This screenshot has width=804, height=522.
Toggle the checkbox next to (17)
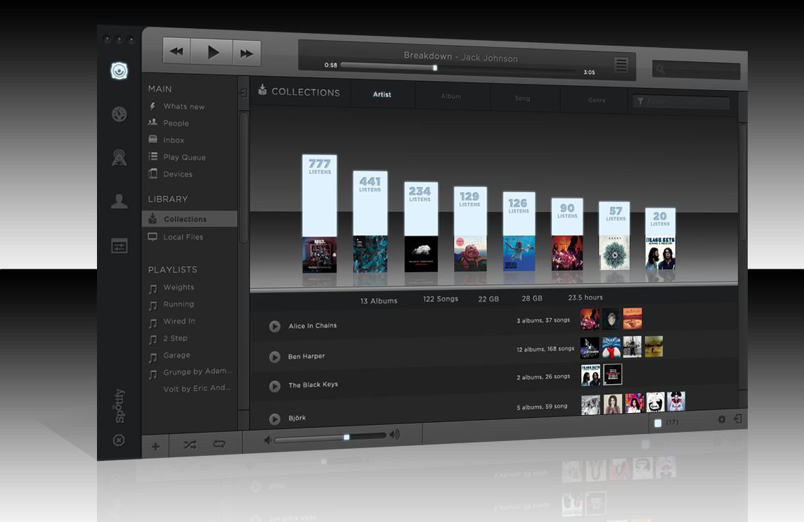click(x=658, y=423)
